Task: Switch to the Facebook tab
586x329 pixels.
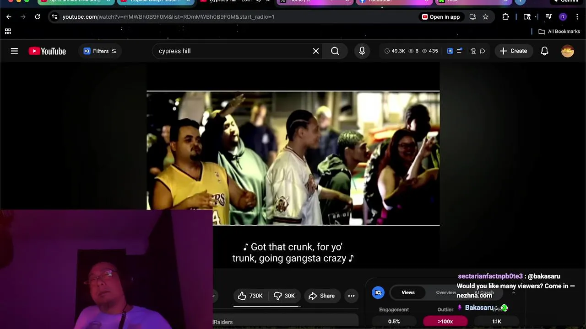Action: click(x=394, y=1)
